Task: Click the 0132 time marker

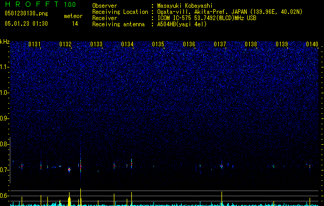Action: click(x=65, y=44)
